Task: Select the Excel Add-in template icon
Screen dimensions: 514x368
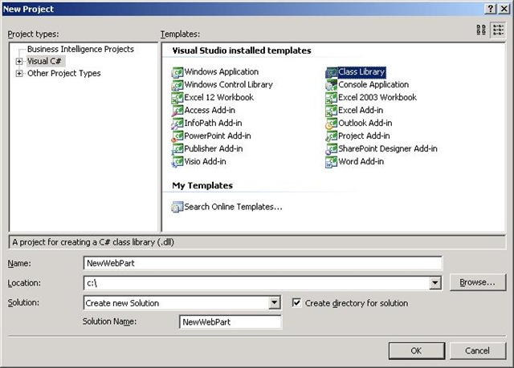Action: click(x=332, y=110)
